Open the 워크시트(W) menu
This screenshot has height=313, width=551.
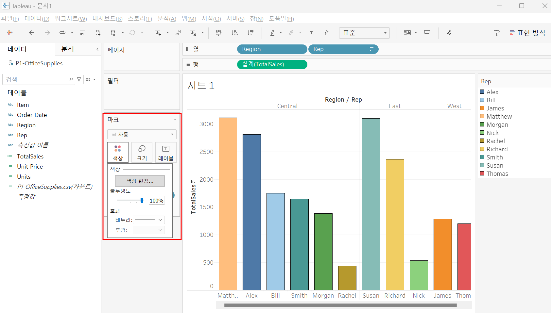coord(71,19)
